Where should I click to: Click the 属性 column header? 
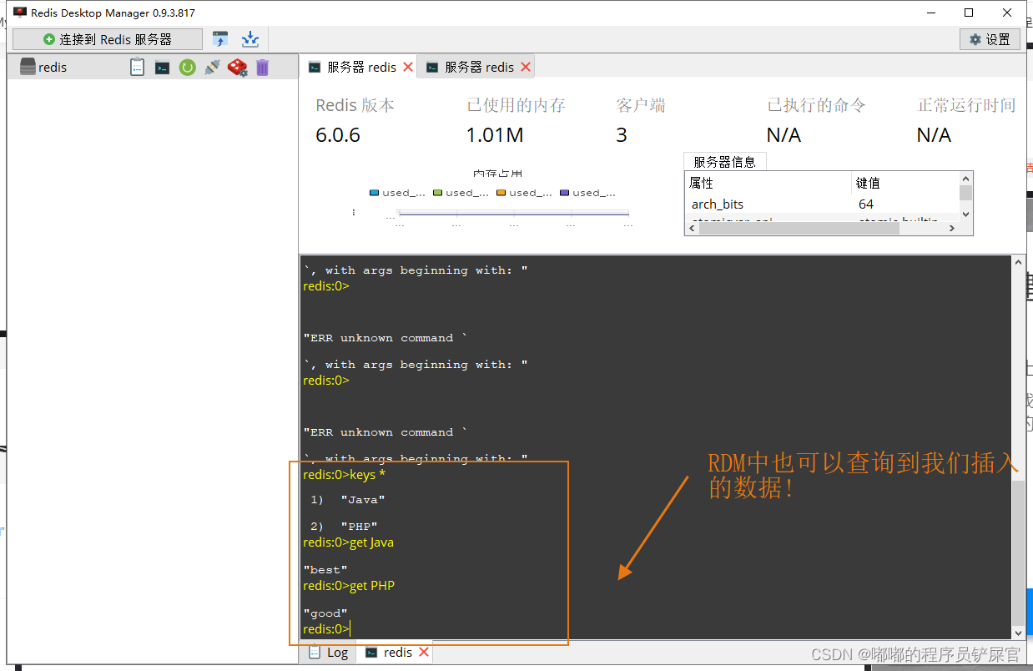tap(768, 183)
